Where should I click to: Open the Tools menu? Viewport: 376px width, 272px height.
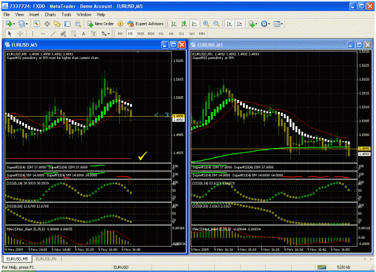click(x=66, y=14)
